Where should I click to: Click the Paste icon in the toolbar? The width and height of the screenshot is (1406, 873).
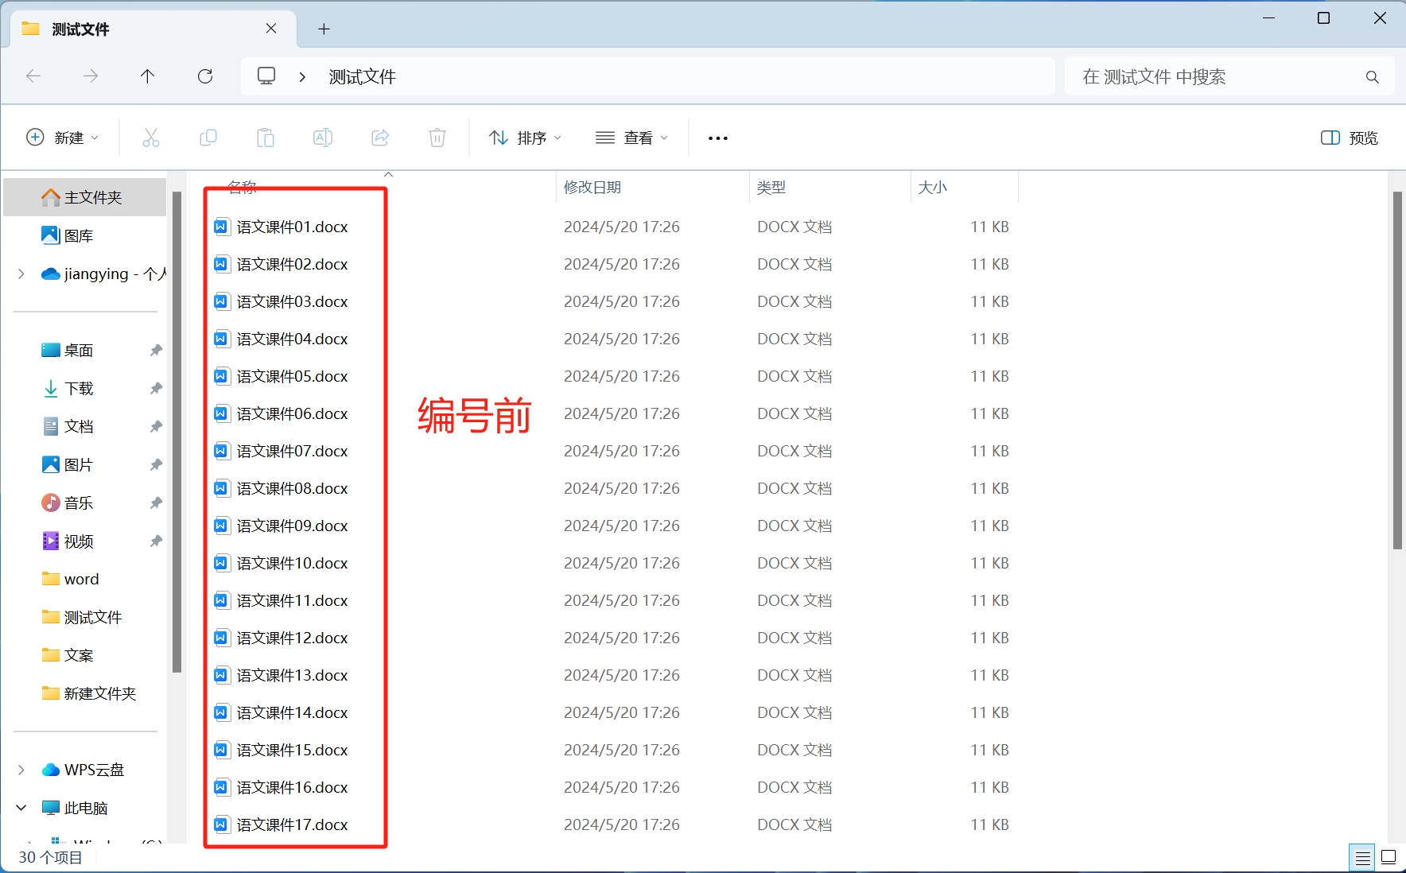(x=266, y=137)
